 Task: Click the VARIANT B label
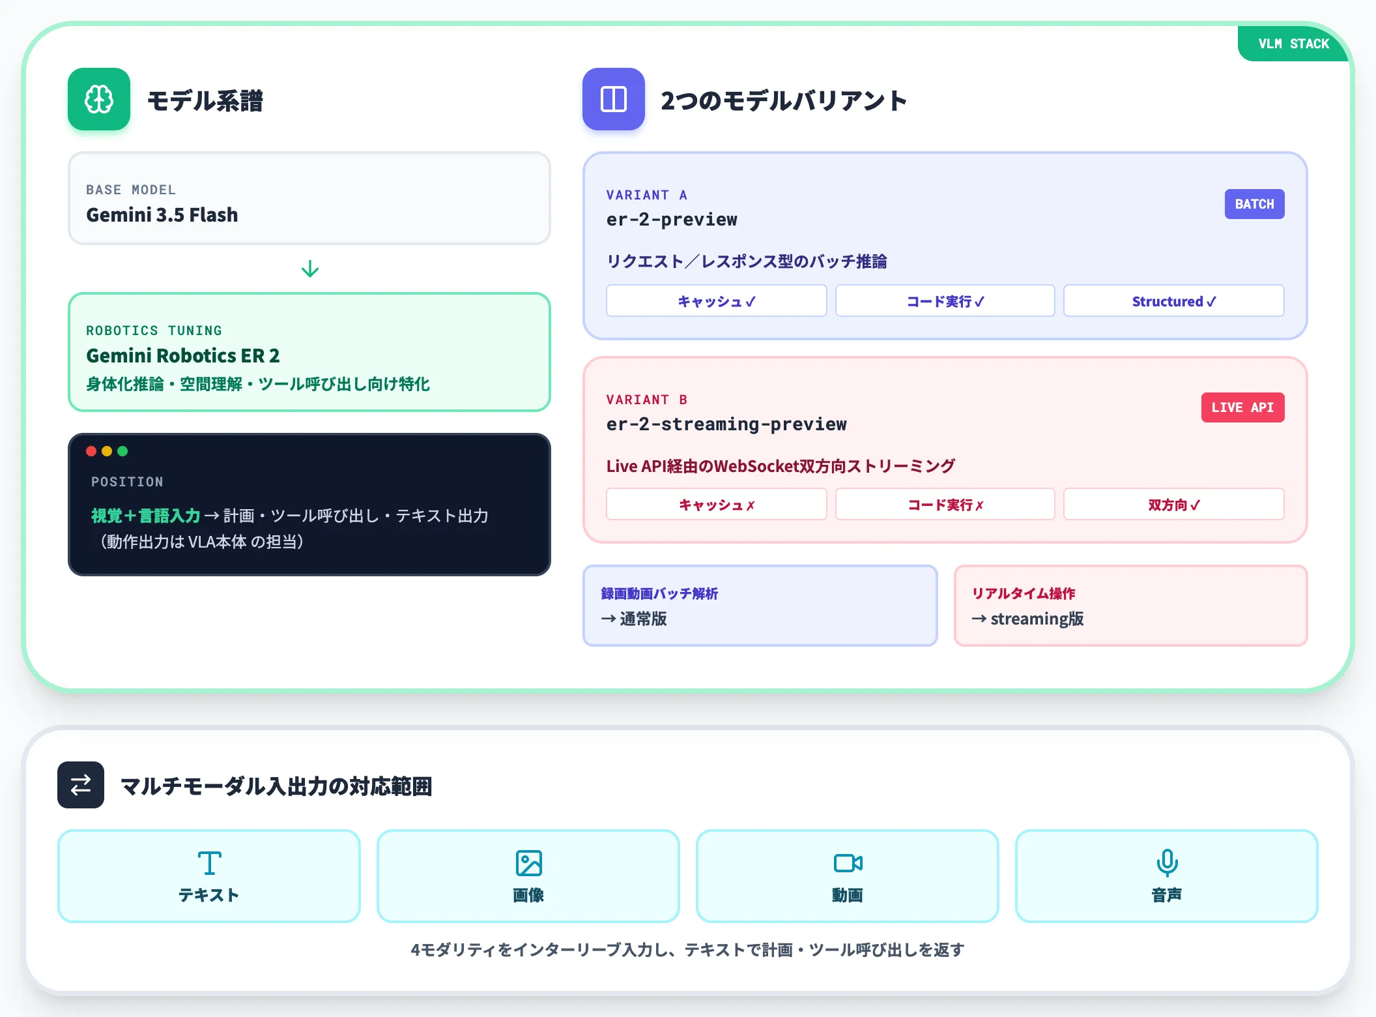647,400
